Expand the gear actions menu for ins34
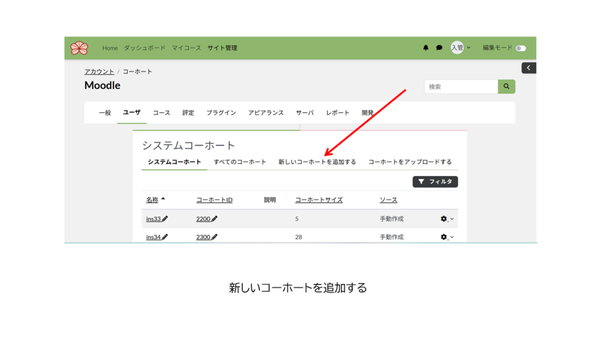602x338 pixels. 447,237
